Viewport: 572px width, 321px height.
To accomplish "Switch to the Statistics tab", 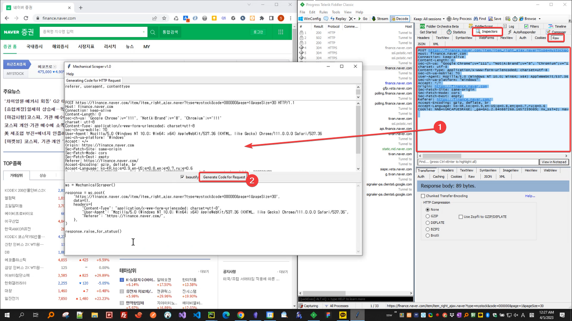I will pos(456,32).
